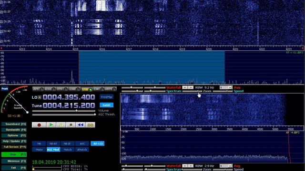Click the LO frequency display 0004.395.400

tap(69, 97)
